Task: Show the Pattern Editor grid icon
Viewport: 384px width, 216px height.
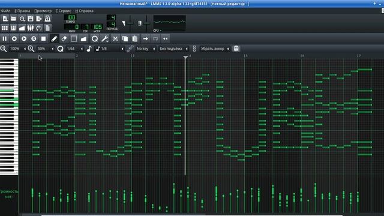Action: coord(5,28)
